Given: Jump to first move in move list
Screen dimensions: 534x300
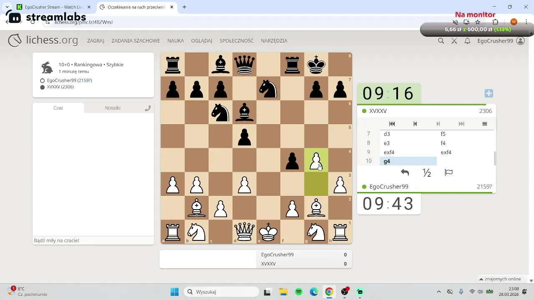Looking at the screenshot, I should point(392,124).
